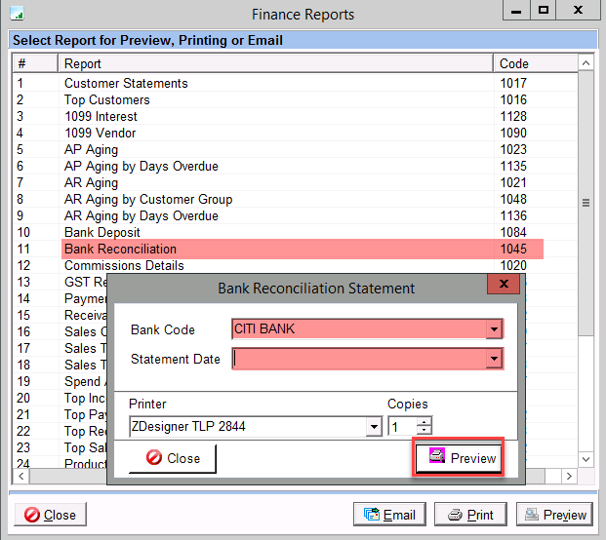Viewport: 606px width, 540px height.
Task: Click the report list vertical scrollbar thumb
Action: pyautogui.click(x=586, y=203)
